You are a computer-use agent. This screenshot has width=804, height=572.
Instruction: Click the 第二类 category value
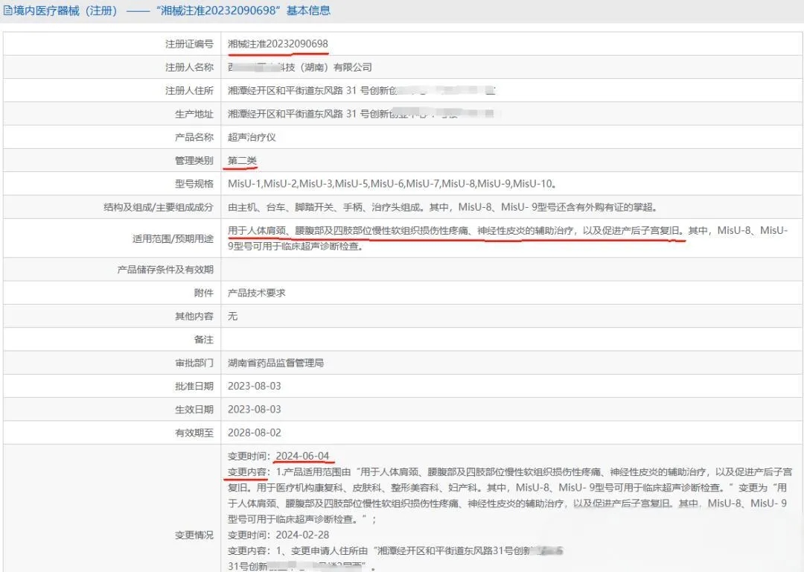pyautogui.click(x=242, y=160)
